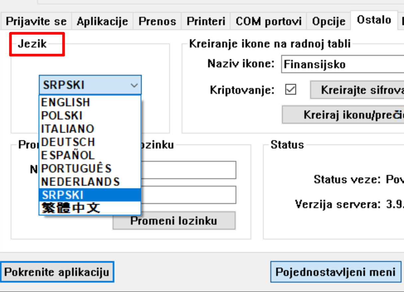The height and width of the screenshot is (292, 404).
Task: Select the Opcije tab
Action: (329, 22)
